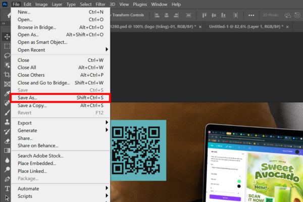Image resolution: width=303 pixels, height=202 pixels.
Task: Close the 1280.psd document tab
Action: (x=200, y=27)
